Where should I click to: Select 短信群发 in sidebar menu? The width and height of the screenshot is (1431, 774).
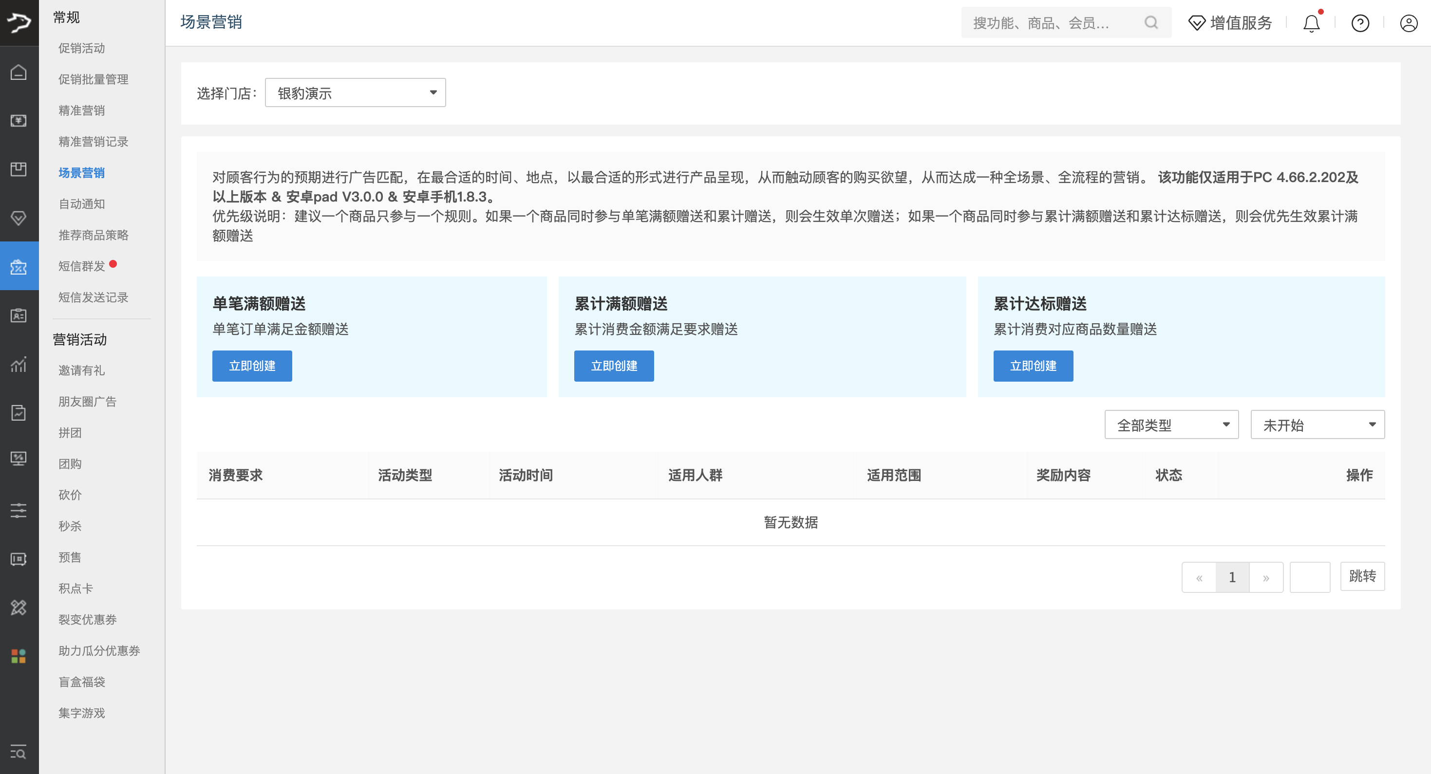82,266
